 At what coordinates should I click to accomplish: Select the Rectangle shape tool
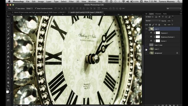point(8,79)
